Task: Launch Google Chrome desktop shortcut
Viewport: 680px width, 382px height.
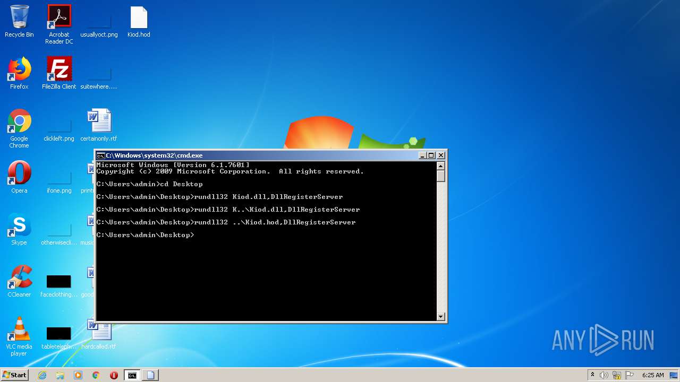Action: (x=19, y=128)
